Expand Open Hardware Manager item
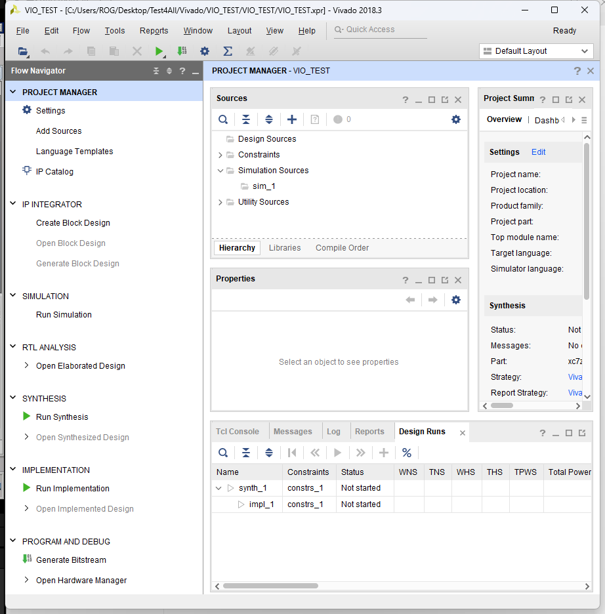Screen dimensions: 605x614 point(26,580)
